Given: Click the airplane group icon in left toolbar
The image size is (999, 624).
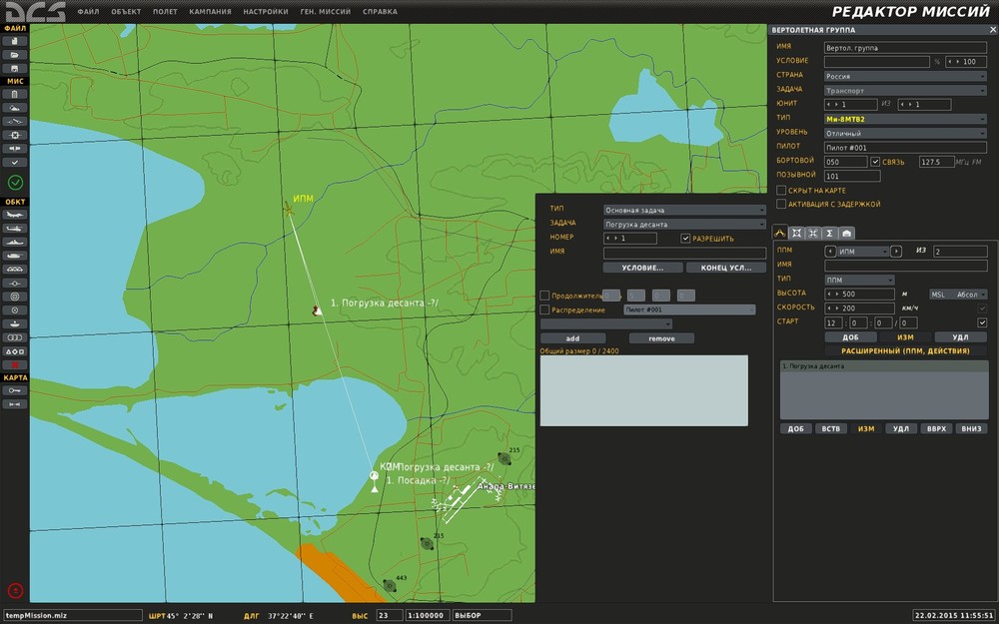Looking at the screenshot, I should coord(15,214).
